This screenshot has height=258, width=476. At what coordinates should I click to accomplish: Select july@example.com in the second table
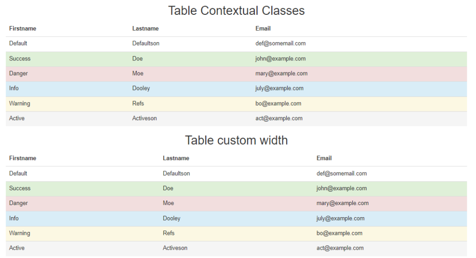tap(340, 218)
